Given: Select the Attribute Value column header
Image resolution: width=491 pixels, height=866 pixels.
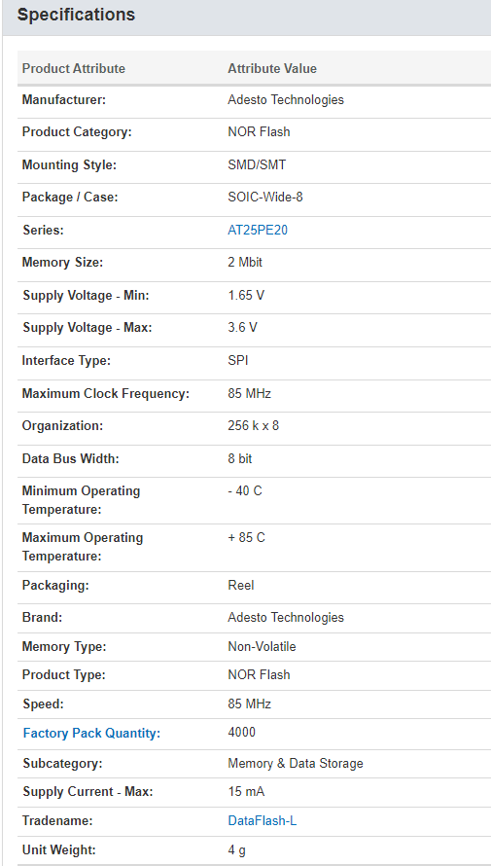Looking at the screenshot, I should click(x=272, y=68).
